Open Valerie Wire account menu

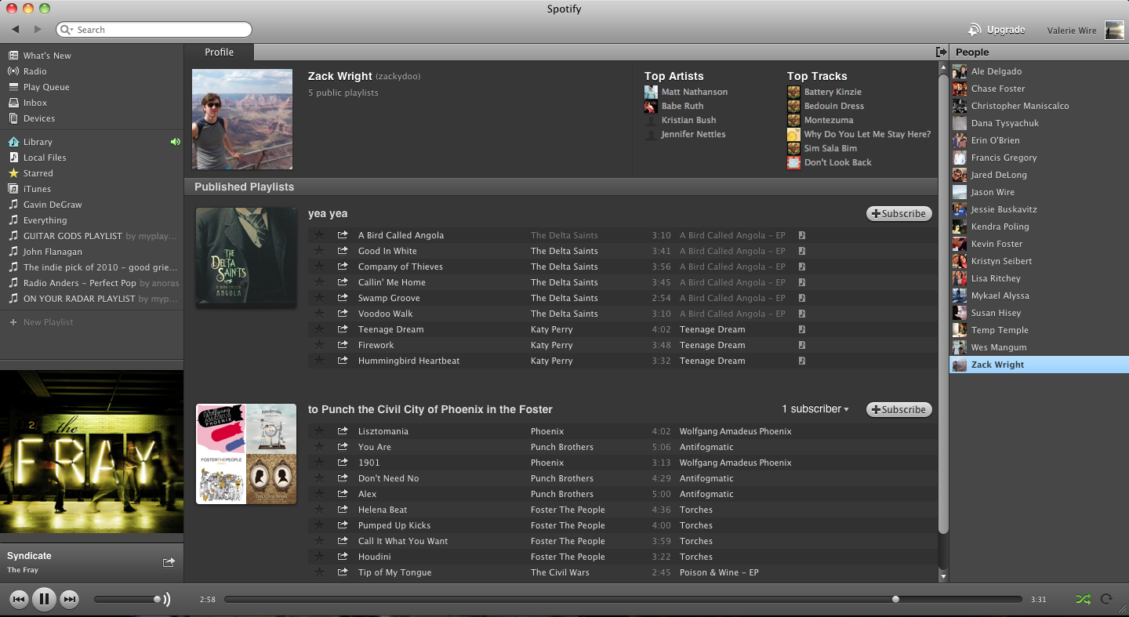(x=1072, y=31)
